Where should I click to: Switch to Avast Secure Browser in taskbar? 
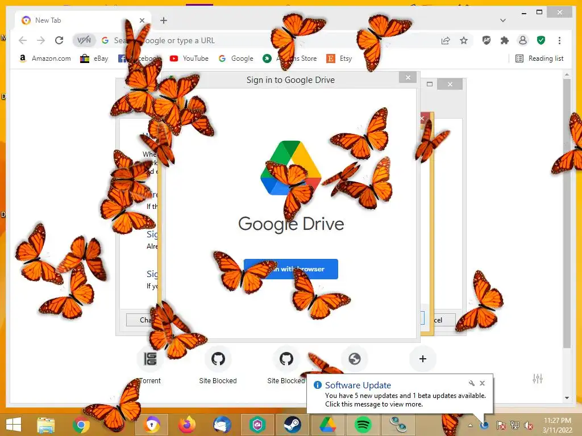coord(152,425)
